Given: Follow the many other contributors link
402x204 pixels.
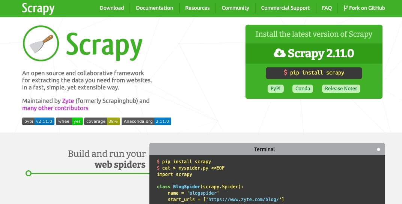Looking at the screenshot, I should (56, 108).
